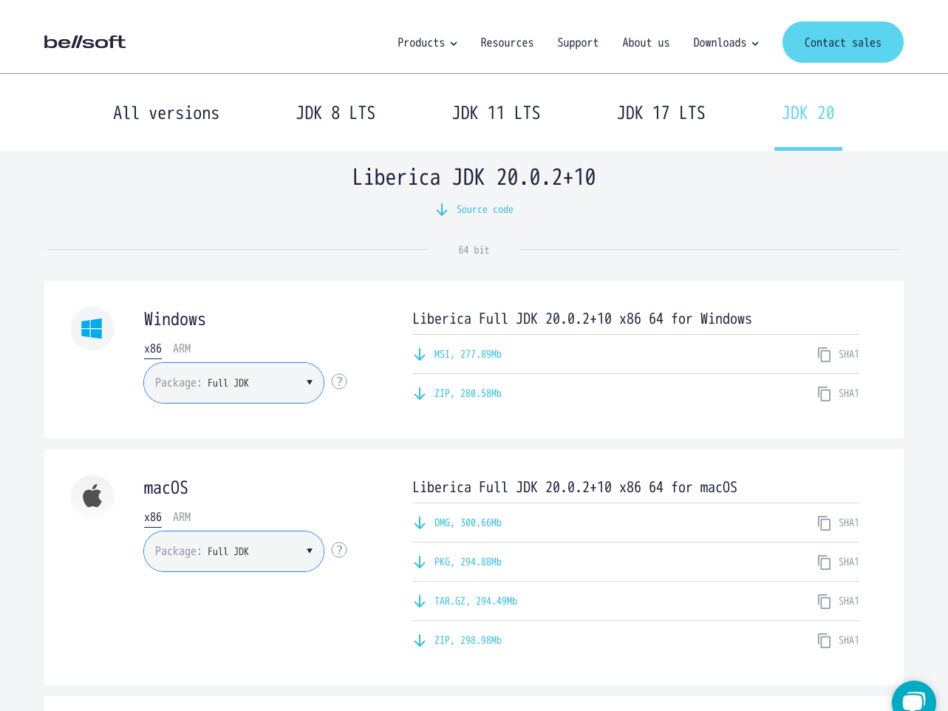948x711 pixels.
Task: Select x86 architecture for macOS
Action: coord(153,517)
